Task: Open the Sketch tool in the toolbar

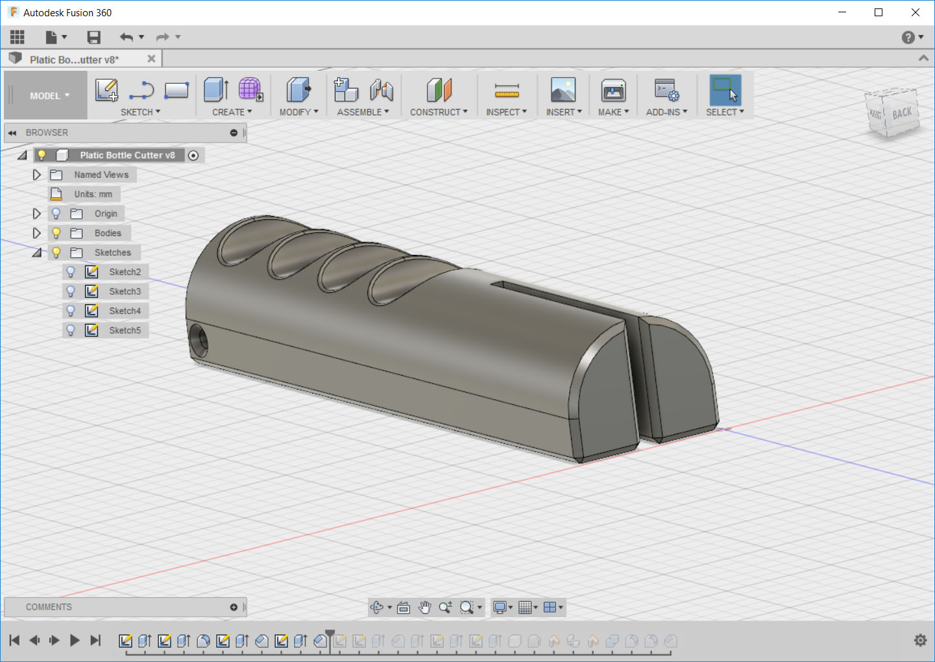Action: pos(106,90)
